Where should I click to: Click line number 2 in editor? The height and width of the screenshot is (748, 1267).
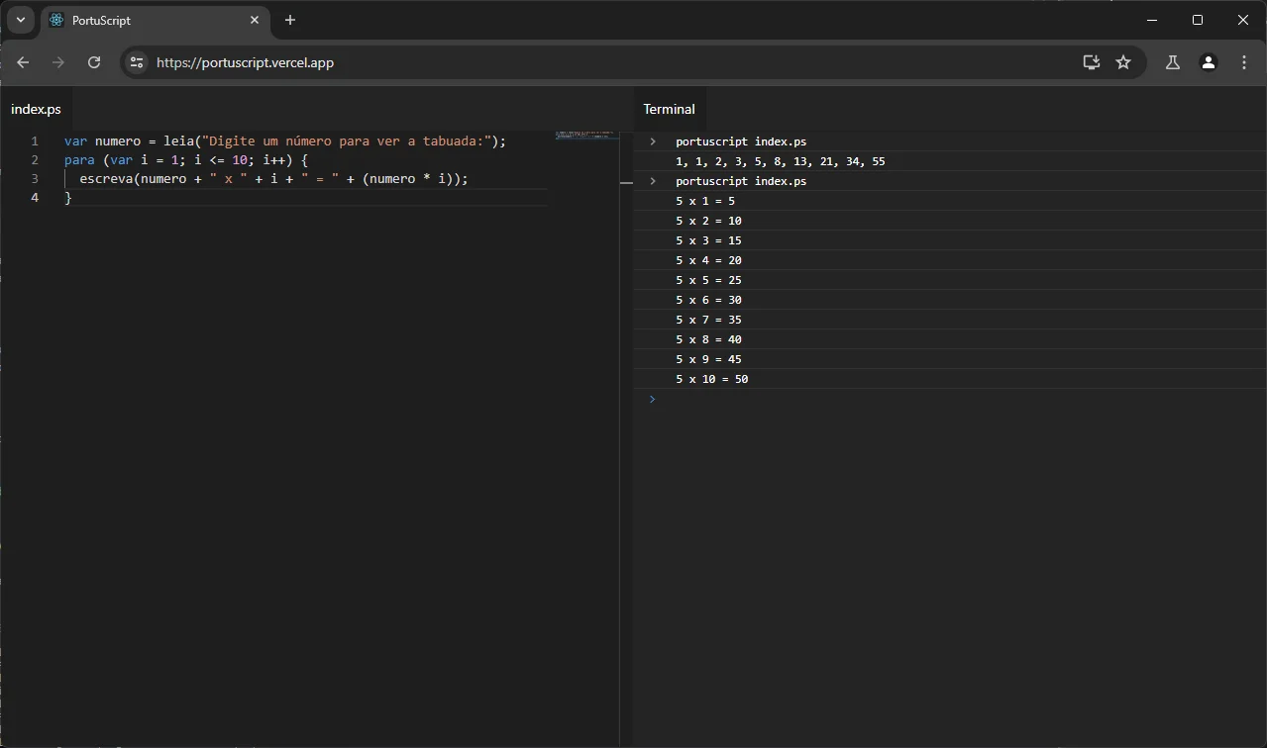coord(35,160)
